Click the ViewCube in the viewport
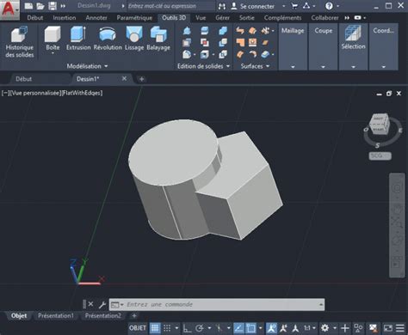Screen dimensions: 408x335 (380, 125)
